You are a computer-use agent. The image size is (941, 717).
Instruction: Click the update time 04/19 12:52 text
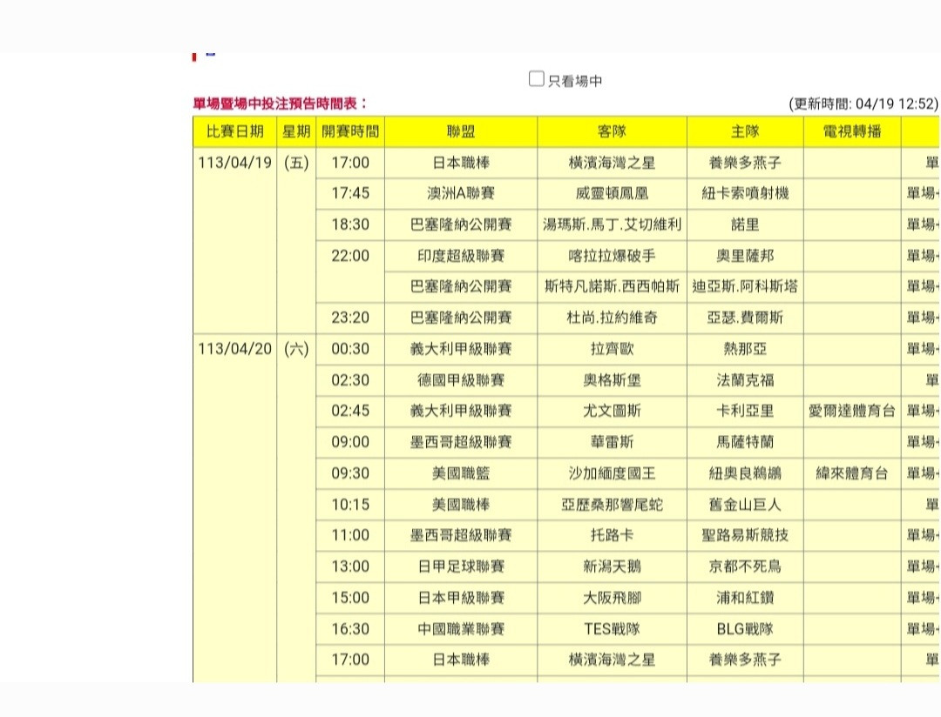[x=863, y=104]
